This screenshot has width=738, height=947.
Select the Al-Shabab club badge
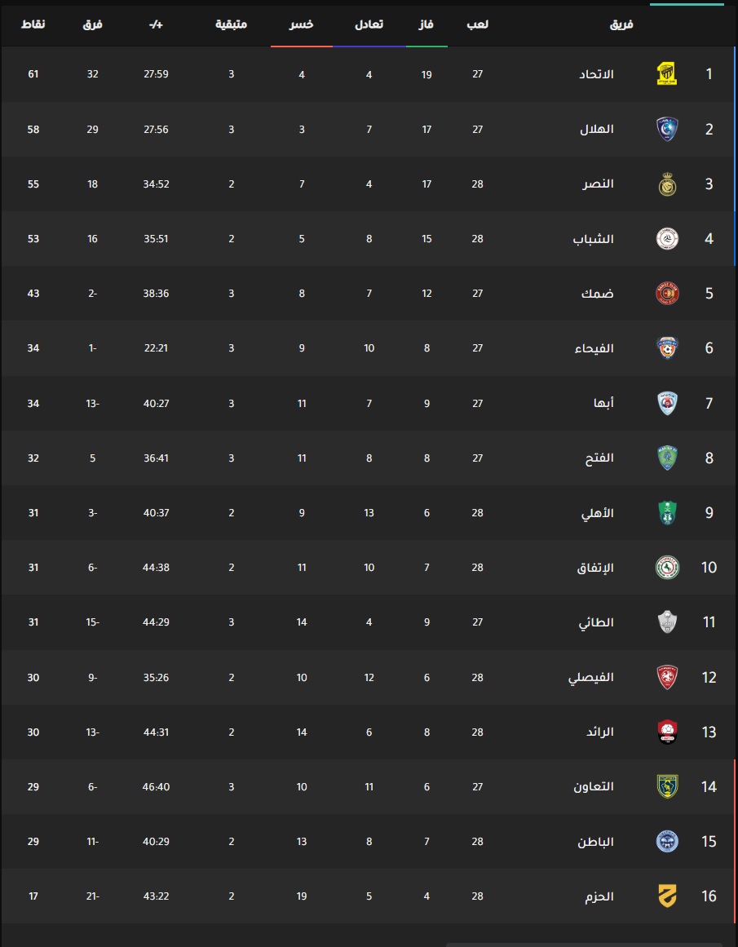pyautogui.click(x=667, y=238)
